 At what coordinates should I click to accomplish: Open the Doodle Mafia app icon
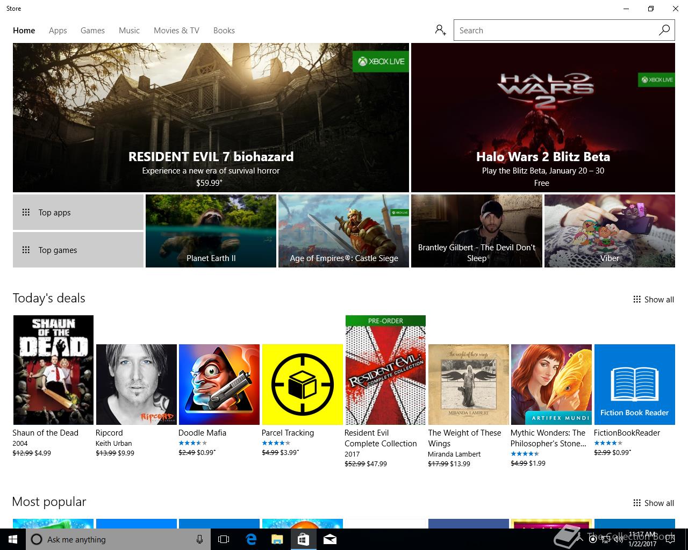pos(219,385)
